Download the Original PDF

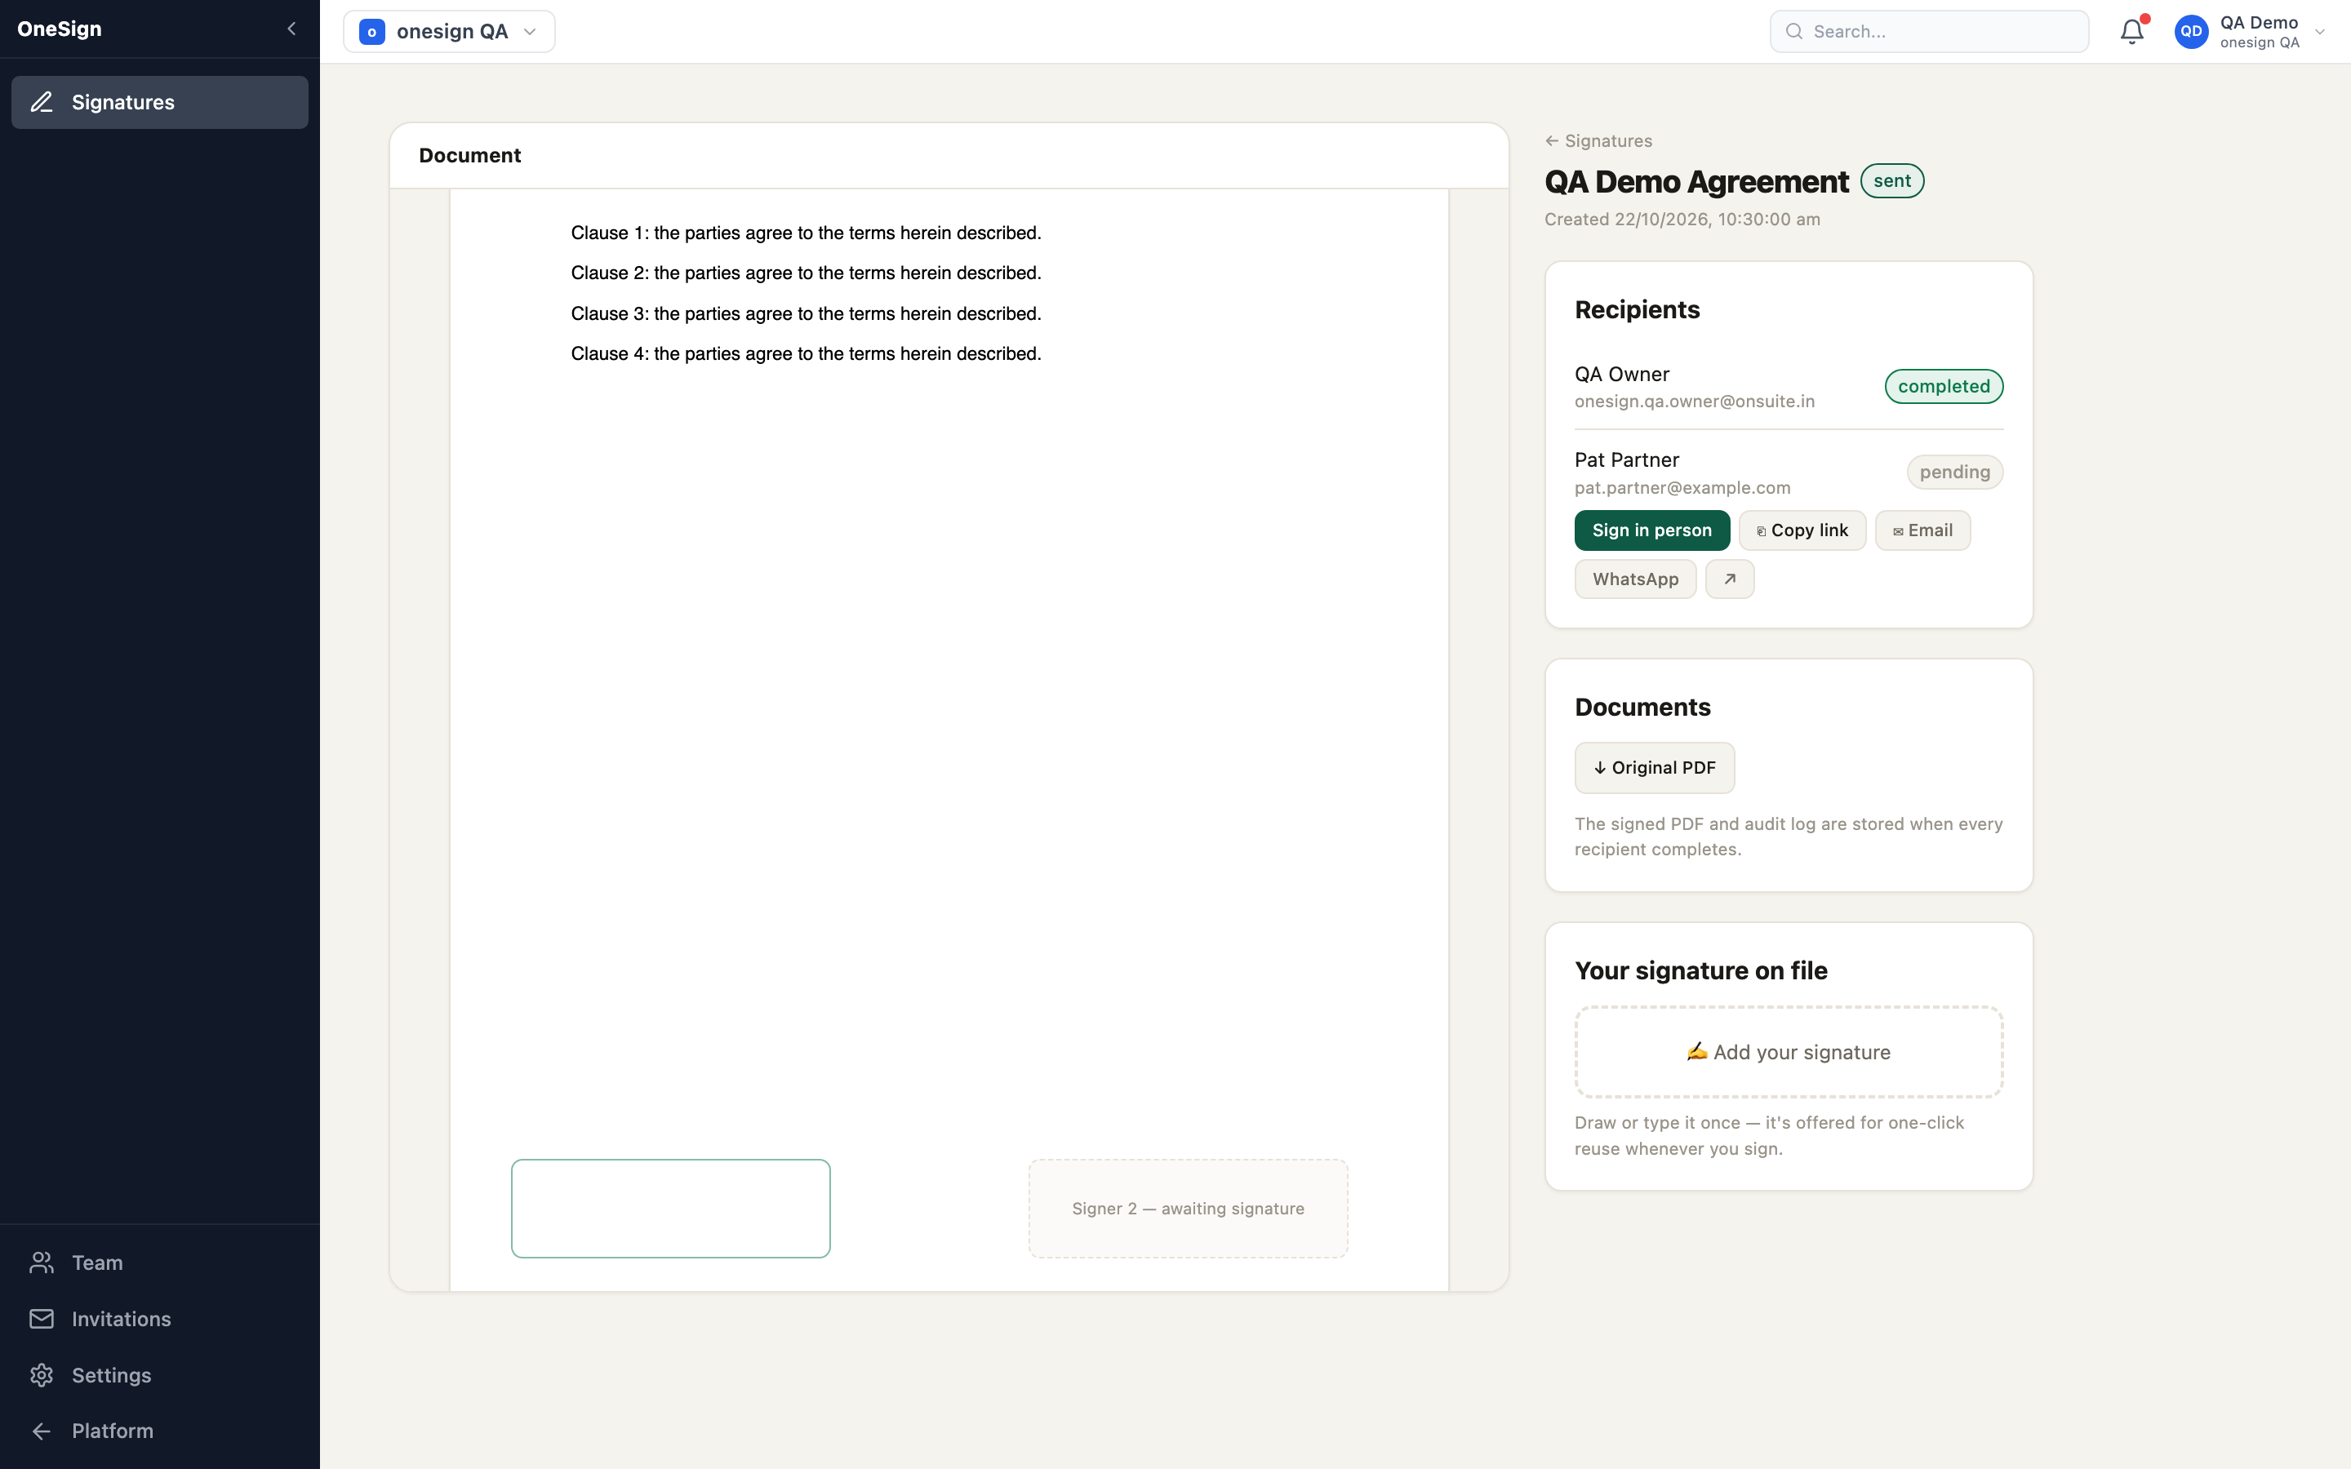[x=1655, y=767]
